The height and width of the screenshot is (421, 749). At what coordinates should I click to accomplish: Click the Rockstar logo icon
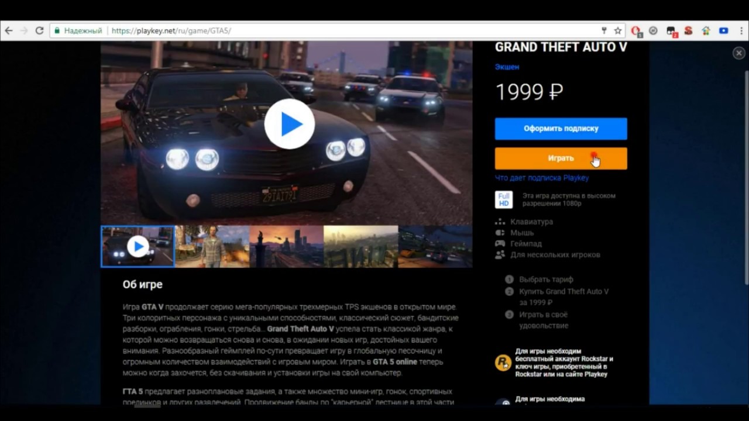(x=503, y=363)
